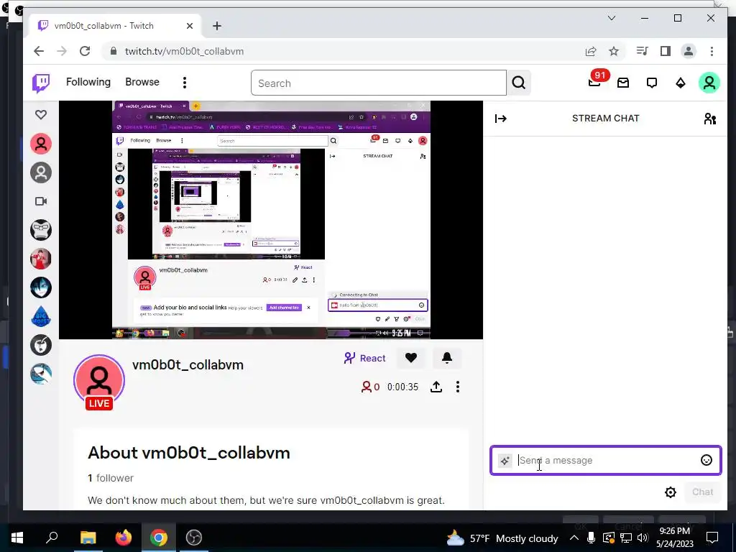Open the Windows notification center
Screen dimensions: 736x552
pos(712,538)
